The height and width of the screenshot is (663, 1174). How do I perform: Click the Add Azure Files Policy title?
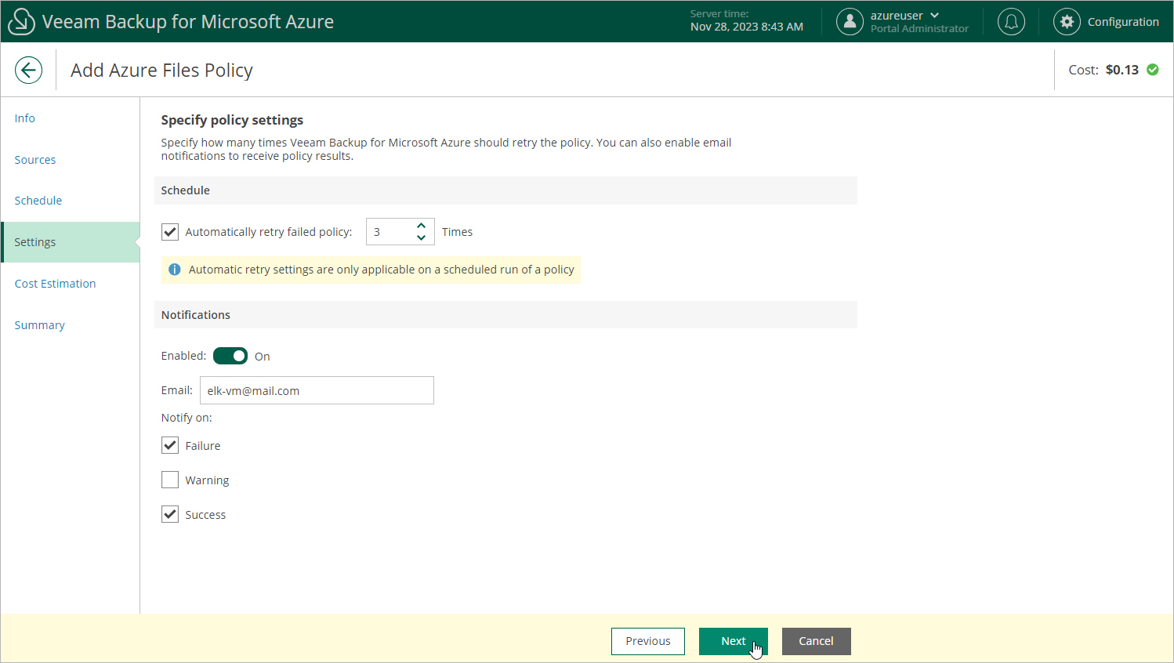click(x=161, y=70)
